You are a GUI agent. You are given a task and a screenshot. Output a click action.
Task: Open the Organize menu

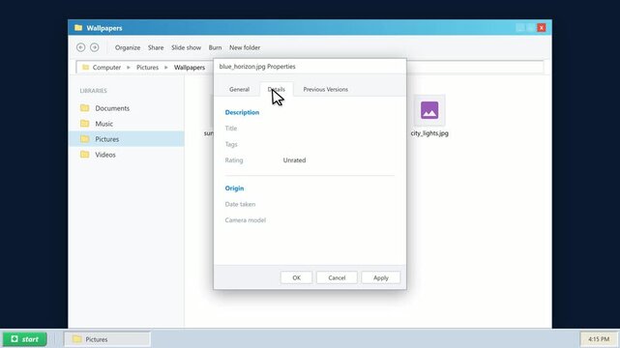tap(128, 47)
